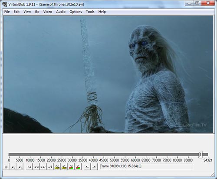Image resolution: width=217 pixels, height=179 pixels.
Task: Open the View menu
Action: 27,12
